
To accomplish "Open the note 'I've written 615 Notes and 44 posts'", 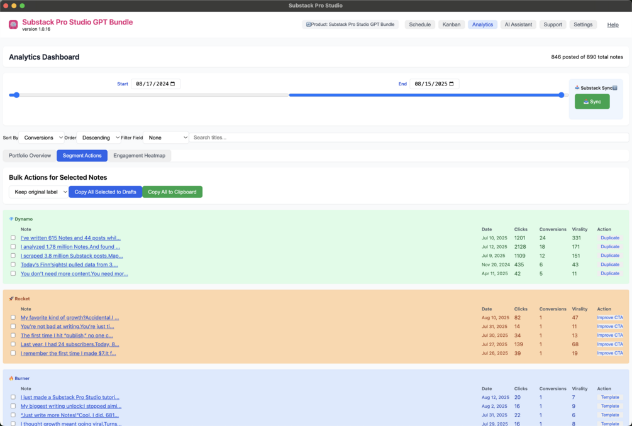I will click(70, 238).
